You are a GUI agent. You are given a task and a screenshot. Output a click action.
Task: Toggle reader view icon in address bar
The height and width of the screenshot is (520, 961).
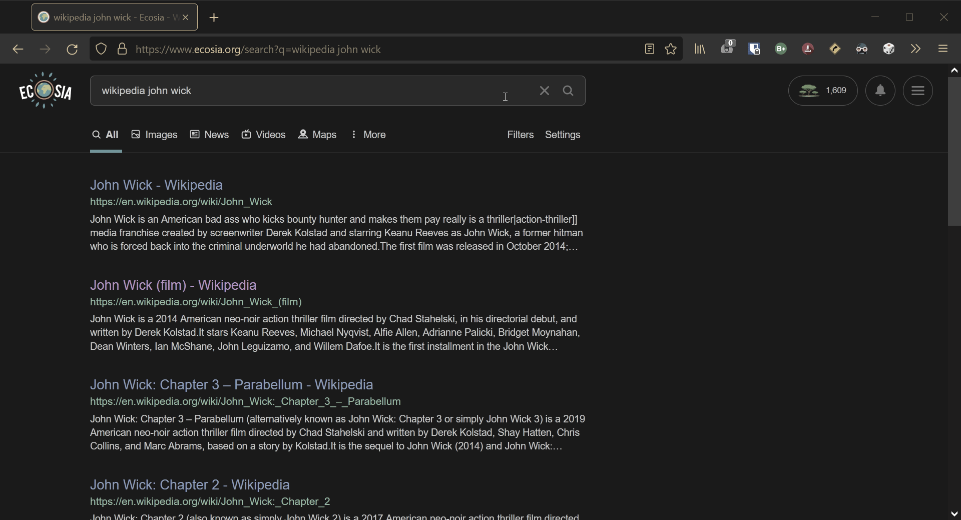649,49
